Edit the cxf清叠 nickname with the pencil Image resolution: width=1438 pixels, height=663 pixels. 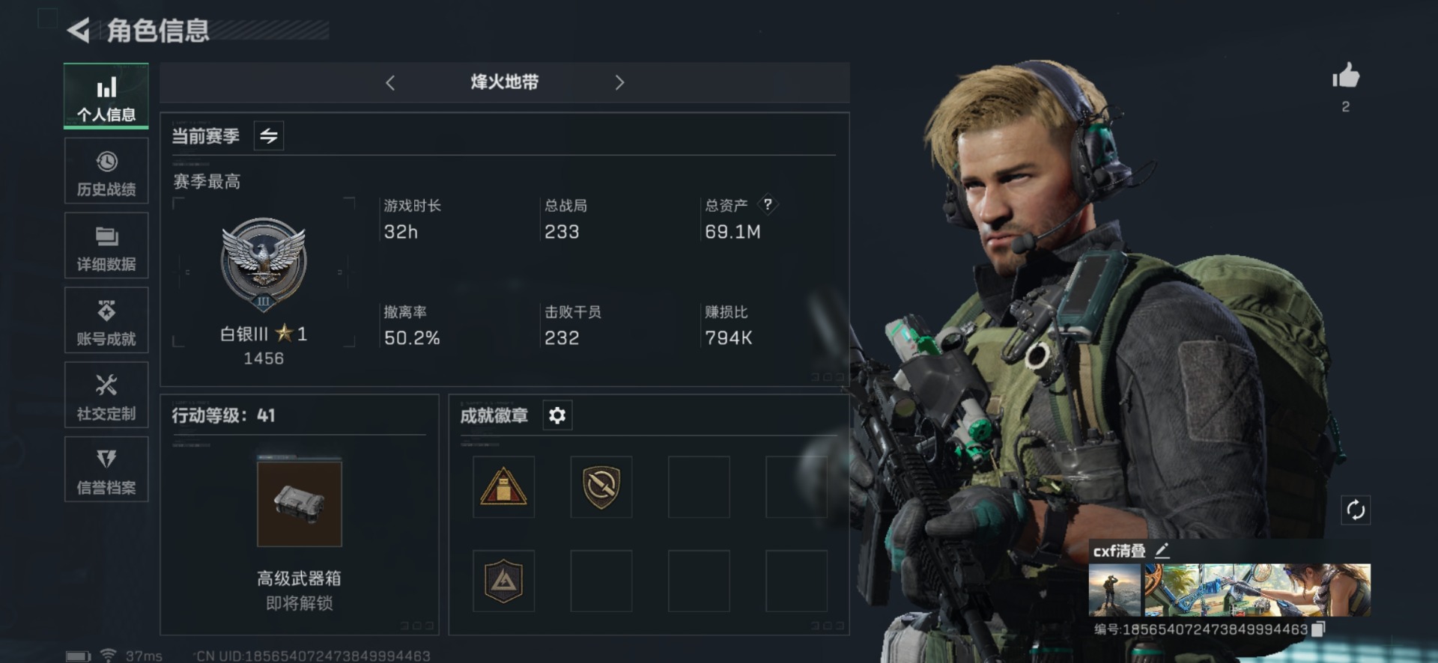point(1162,551)
